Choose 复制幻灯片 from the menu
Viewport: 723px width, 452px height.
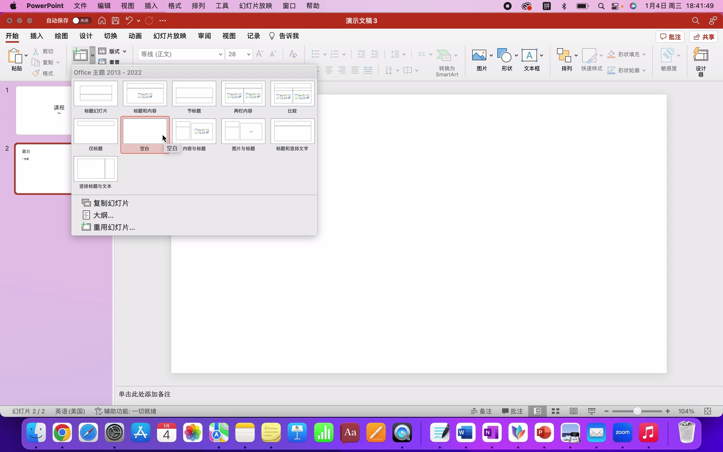(111, 203)
